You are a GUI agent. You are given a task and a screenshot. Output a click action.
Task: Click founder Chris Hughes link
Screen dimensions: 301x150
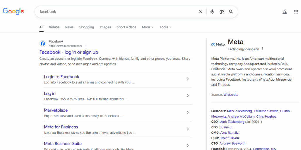(266, 117)
